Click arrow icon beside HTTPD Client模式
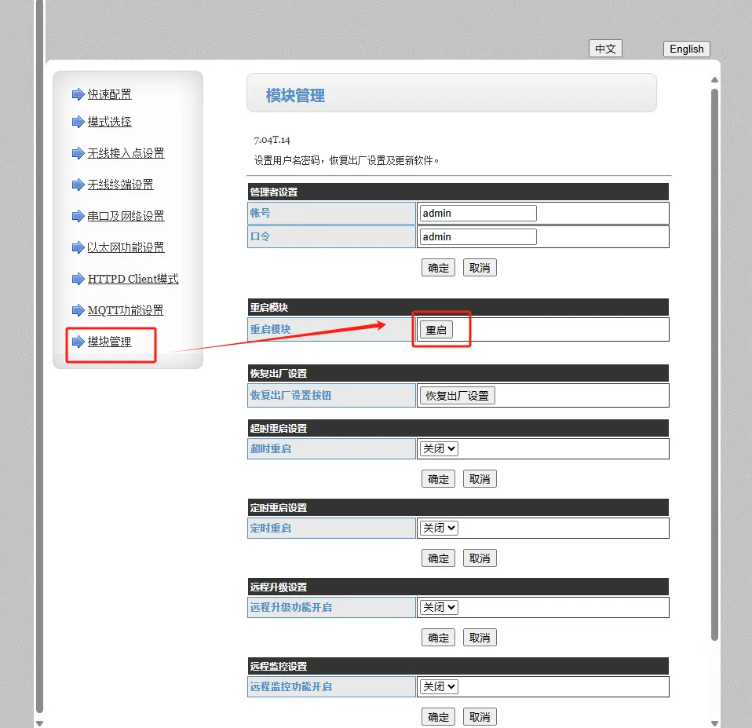 tap(78, 279)
